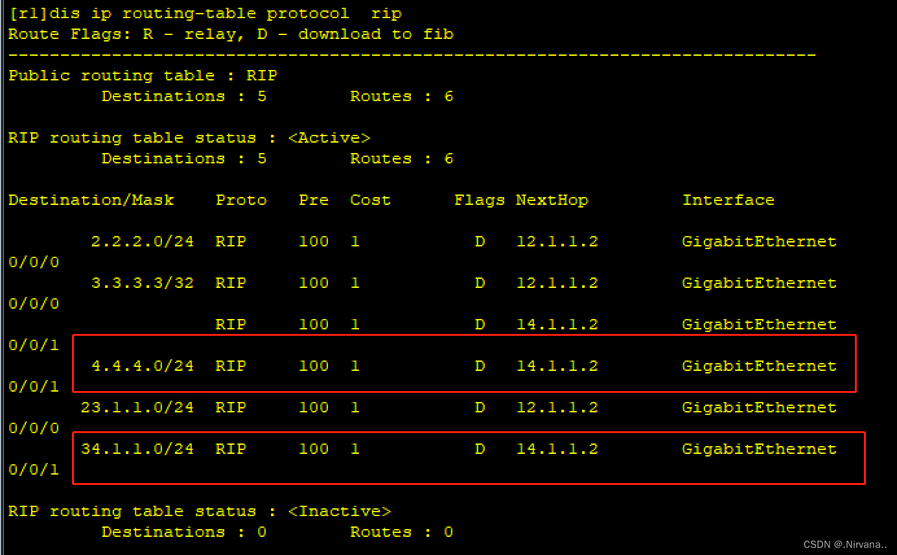Click 'GigabitEthernet' in the 23.1.1.0/24 row
Screen dimensions: 897x555
click(760, 408)
